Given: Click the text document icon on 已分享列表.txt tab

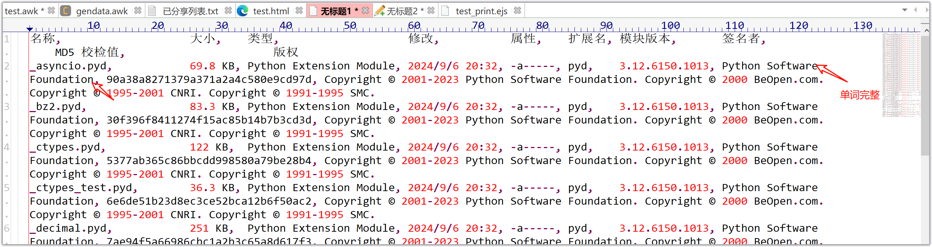Looking at the screenshot, I should [152, 11].
